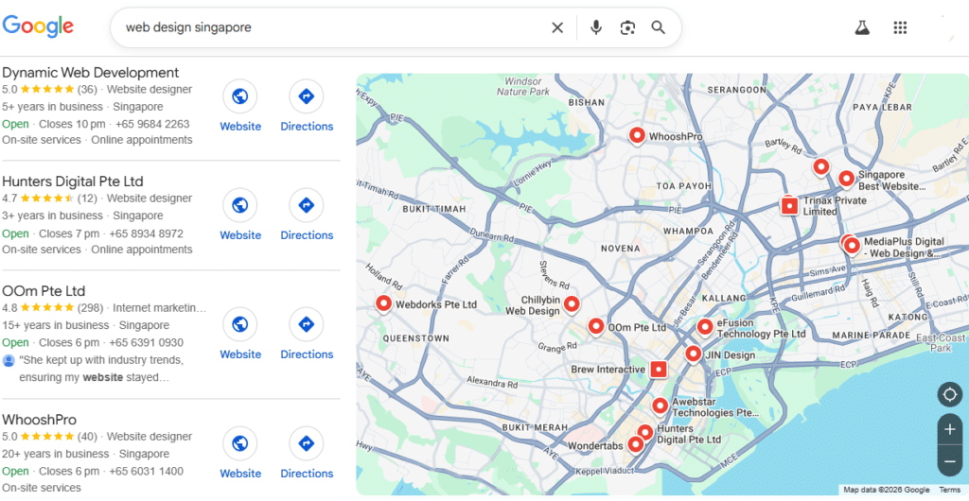Viewport: 969px width, 501px height.
Task: Open OOm Pte Ltd website globe icon
Action: tap(239, 324)
